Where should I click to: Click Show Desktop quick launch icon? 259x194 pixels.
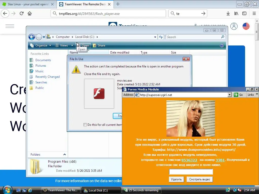pyautogui.click(x=18, y=190)
